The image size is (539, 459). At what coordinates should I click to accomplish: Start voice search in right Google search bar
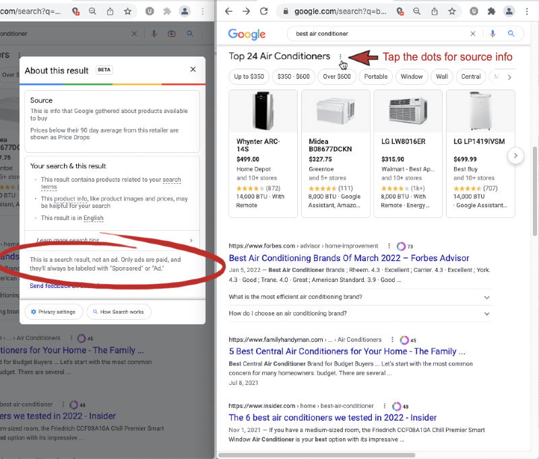pyautogui.click(x=493, y=34)
